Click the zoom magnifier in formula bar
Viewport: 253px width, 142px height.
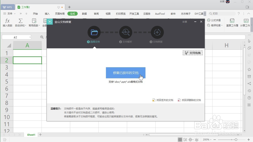pyautogui.click(x=42, y=37)
